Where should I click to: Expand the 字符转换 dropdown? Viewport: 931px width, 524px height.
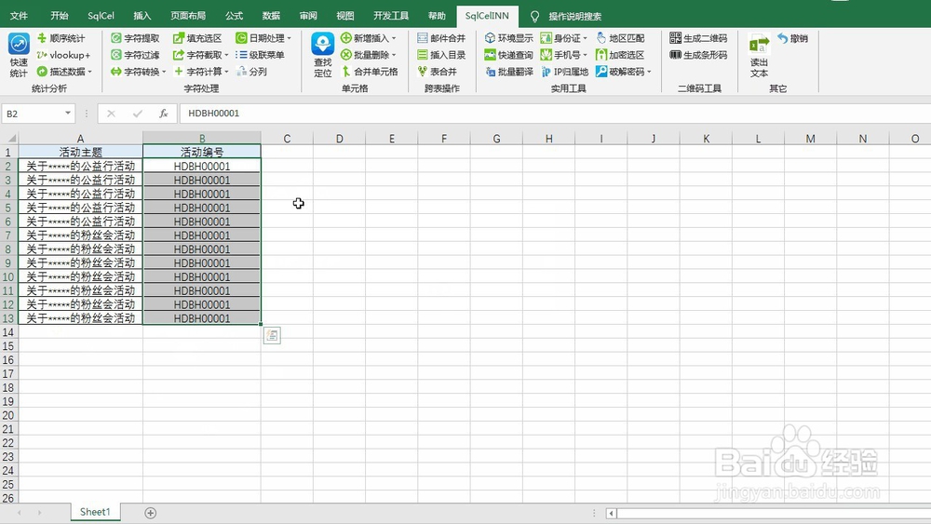164,72
